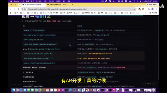Click the 'headless 模式下 preset 不生效' row
This screenshot has width=167, height=93.
(83, 86)
